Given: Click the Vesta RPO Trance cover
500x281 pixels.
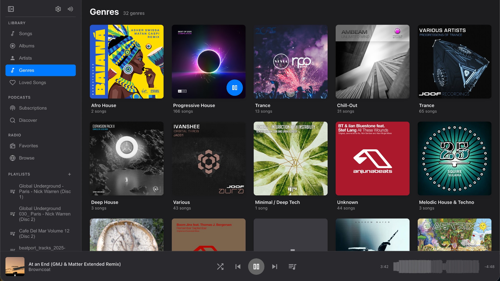Looking at the screenshot, I should click(291, 62).
